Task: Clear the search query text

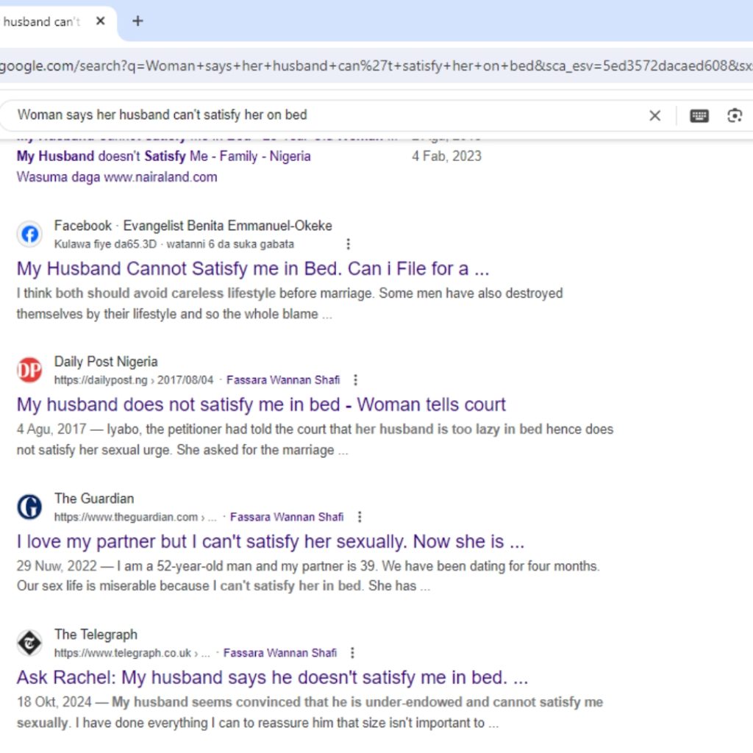Action: click(654, 115)
